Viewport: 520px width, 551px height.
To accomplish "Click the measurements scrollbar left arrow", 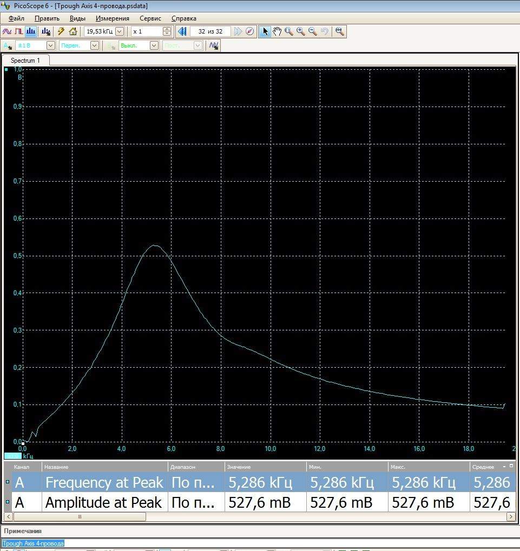I will pos(8,516).
